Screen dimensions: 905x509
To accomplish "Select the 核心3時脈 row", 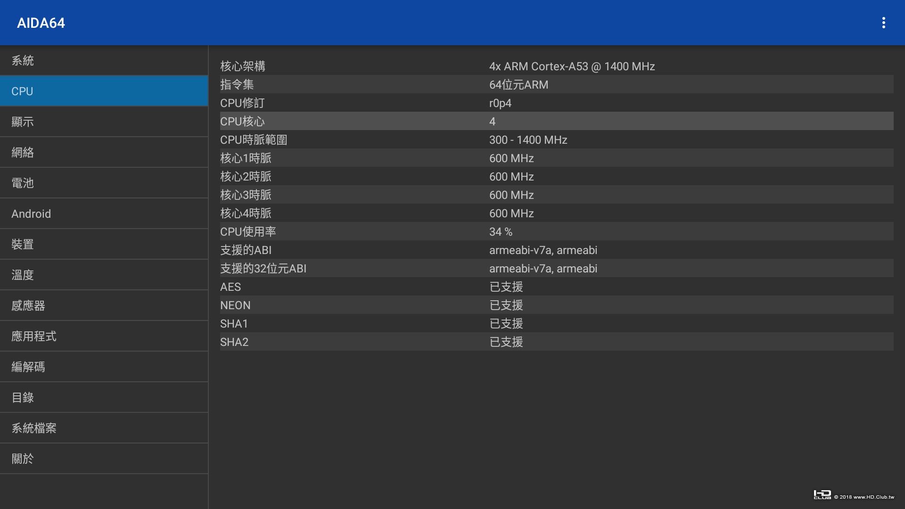I will click(557, 195).
